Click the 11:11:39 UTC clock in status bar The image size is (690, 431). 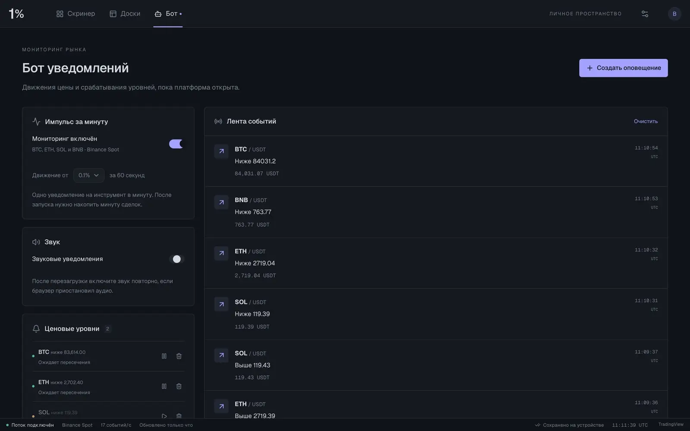pyautogui.click(x=630, y=425)
